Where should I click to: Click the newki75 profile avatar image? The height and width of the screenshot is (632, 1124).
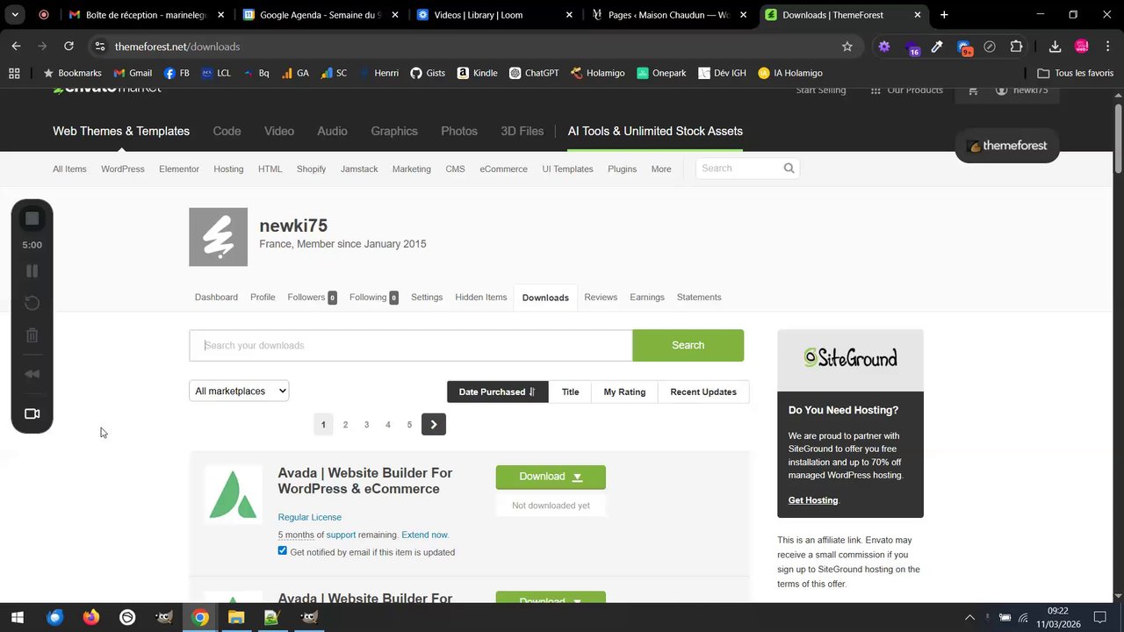coord(218,237)
